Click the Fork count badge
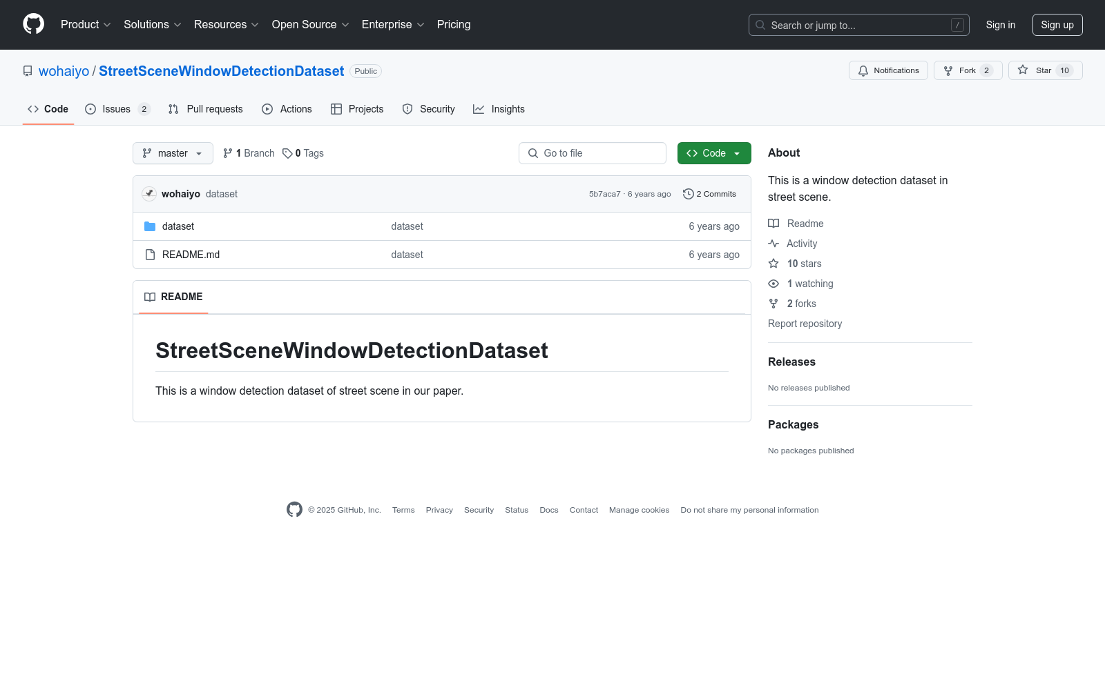This screenshot has width=1105, height=690. point(986,70)
